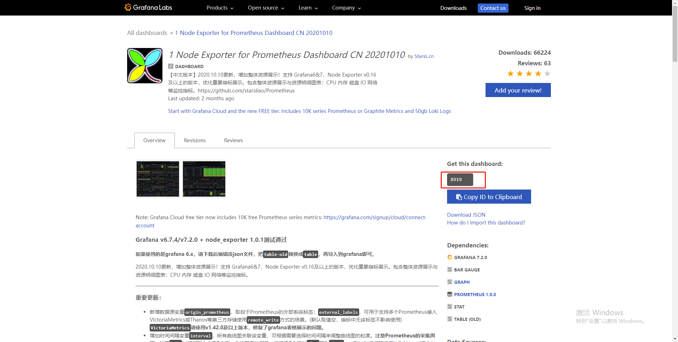The image size is (678, 342).
Task: Click the PROMETHEUS 1.0.0 dependency link
Action: [475, 294]
